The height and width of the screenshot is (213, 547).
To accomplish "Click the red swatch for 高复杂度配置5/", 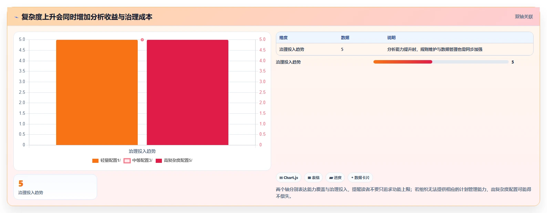I will click(x=159, y=161).
